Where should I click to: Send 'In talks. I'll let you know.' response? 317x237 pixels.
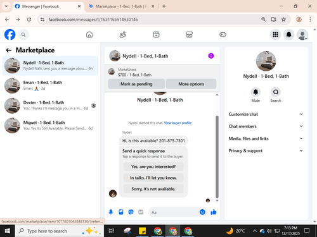point(153,178)
